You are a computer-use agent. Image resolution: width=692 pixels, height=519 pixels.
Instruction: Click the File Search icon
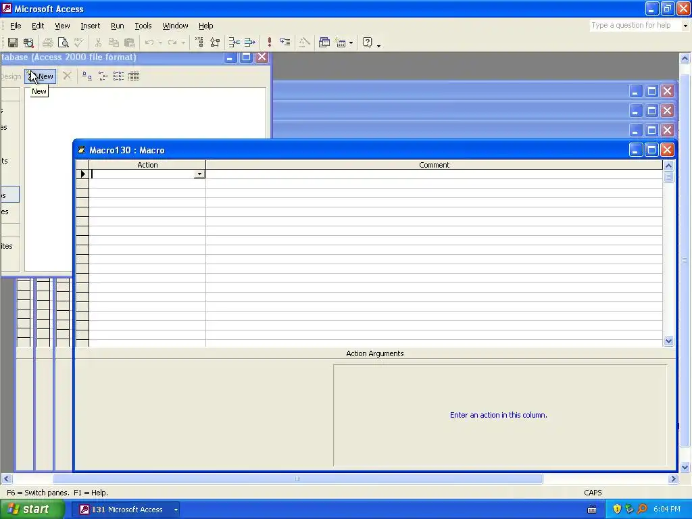coord(28,43)
